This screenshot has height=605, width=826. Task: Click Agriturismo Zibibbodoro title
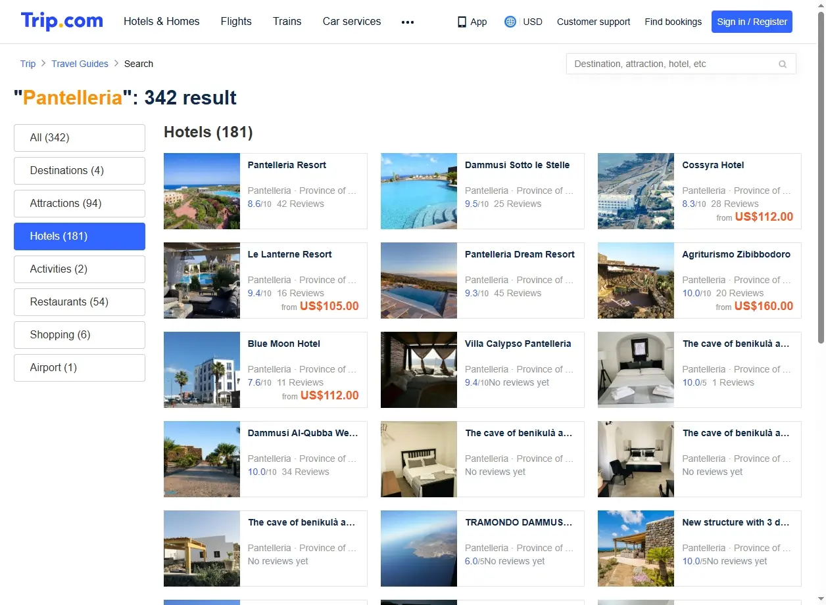coord(737,254)
